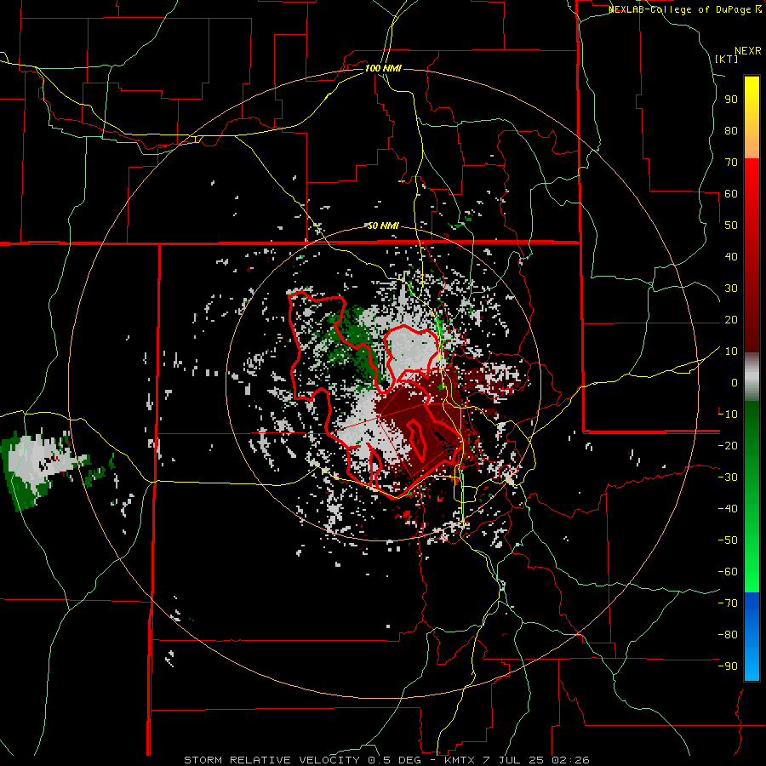The height and width of the screenshot is (766, 766).
Task: Pick the light blue bottom segment of the color bar
Action: 752,665
